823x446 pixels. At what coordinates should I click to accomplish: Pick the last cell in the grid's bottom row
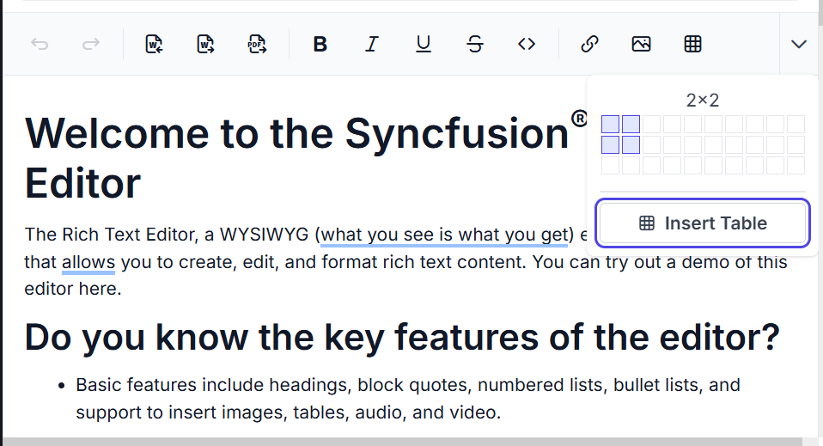click(x=796, y=165)
